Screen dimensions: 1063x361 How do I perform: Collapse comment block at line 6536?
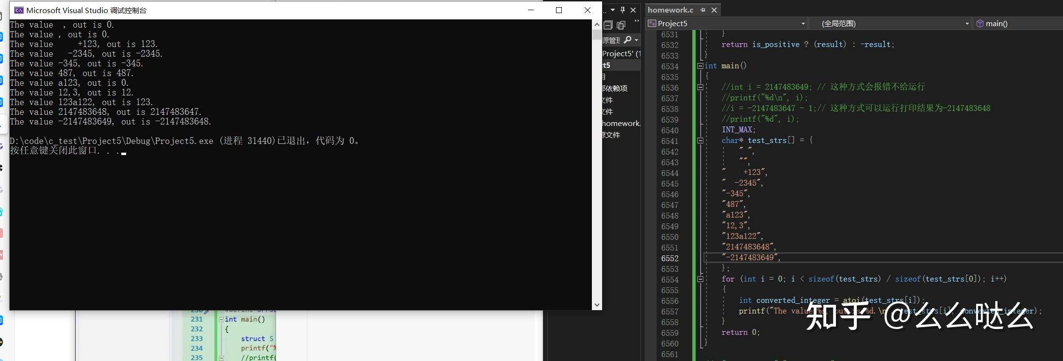(x=700, y=87)
